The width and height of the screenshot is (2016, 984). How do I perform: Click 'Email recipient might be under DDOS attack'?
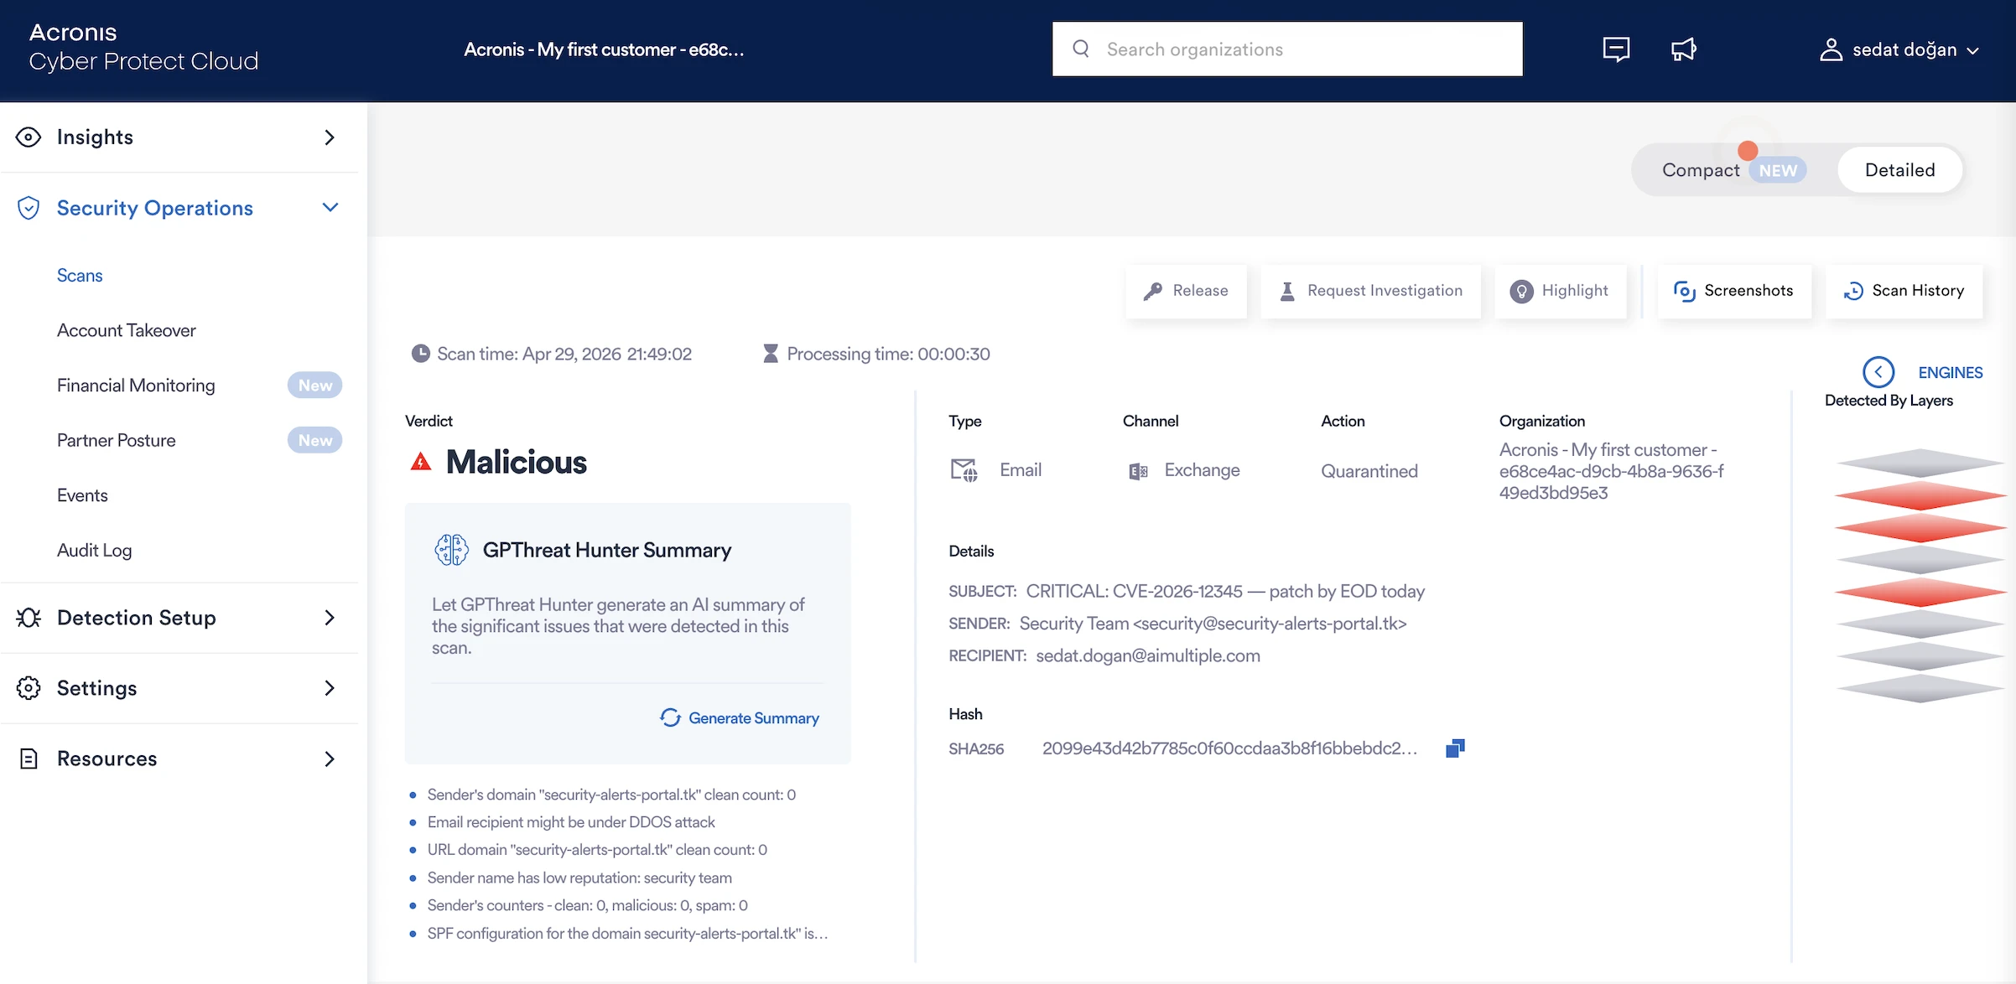571,822
